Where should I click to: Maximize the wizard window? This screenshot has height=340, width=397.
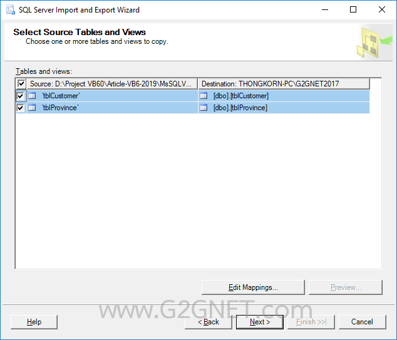(353, 9)
